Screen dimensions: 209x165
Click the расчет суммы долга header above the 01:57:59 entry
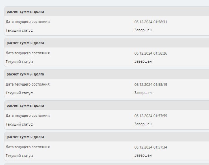click(25, 106)
